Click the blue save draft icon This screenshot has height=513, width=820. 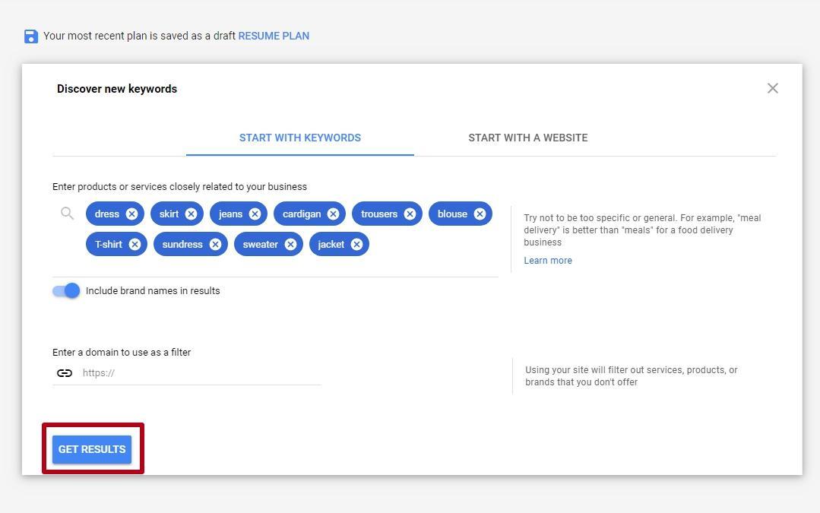[x=31, y=36]
